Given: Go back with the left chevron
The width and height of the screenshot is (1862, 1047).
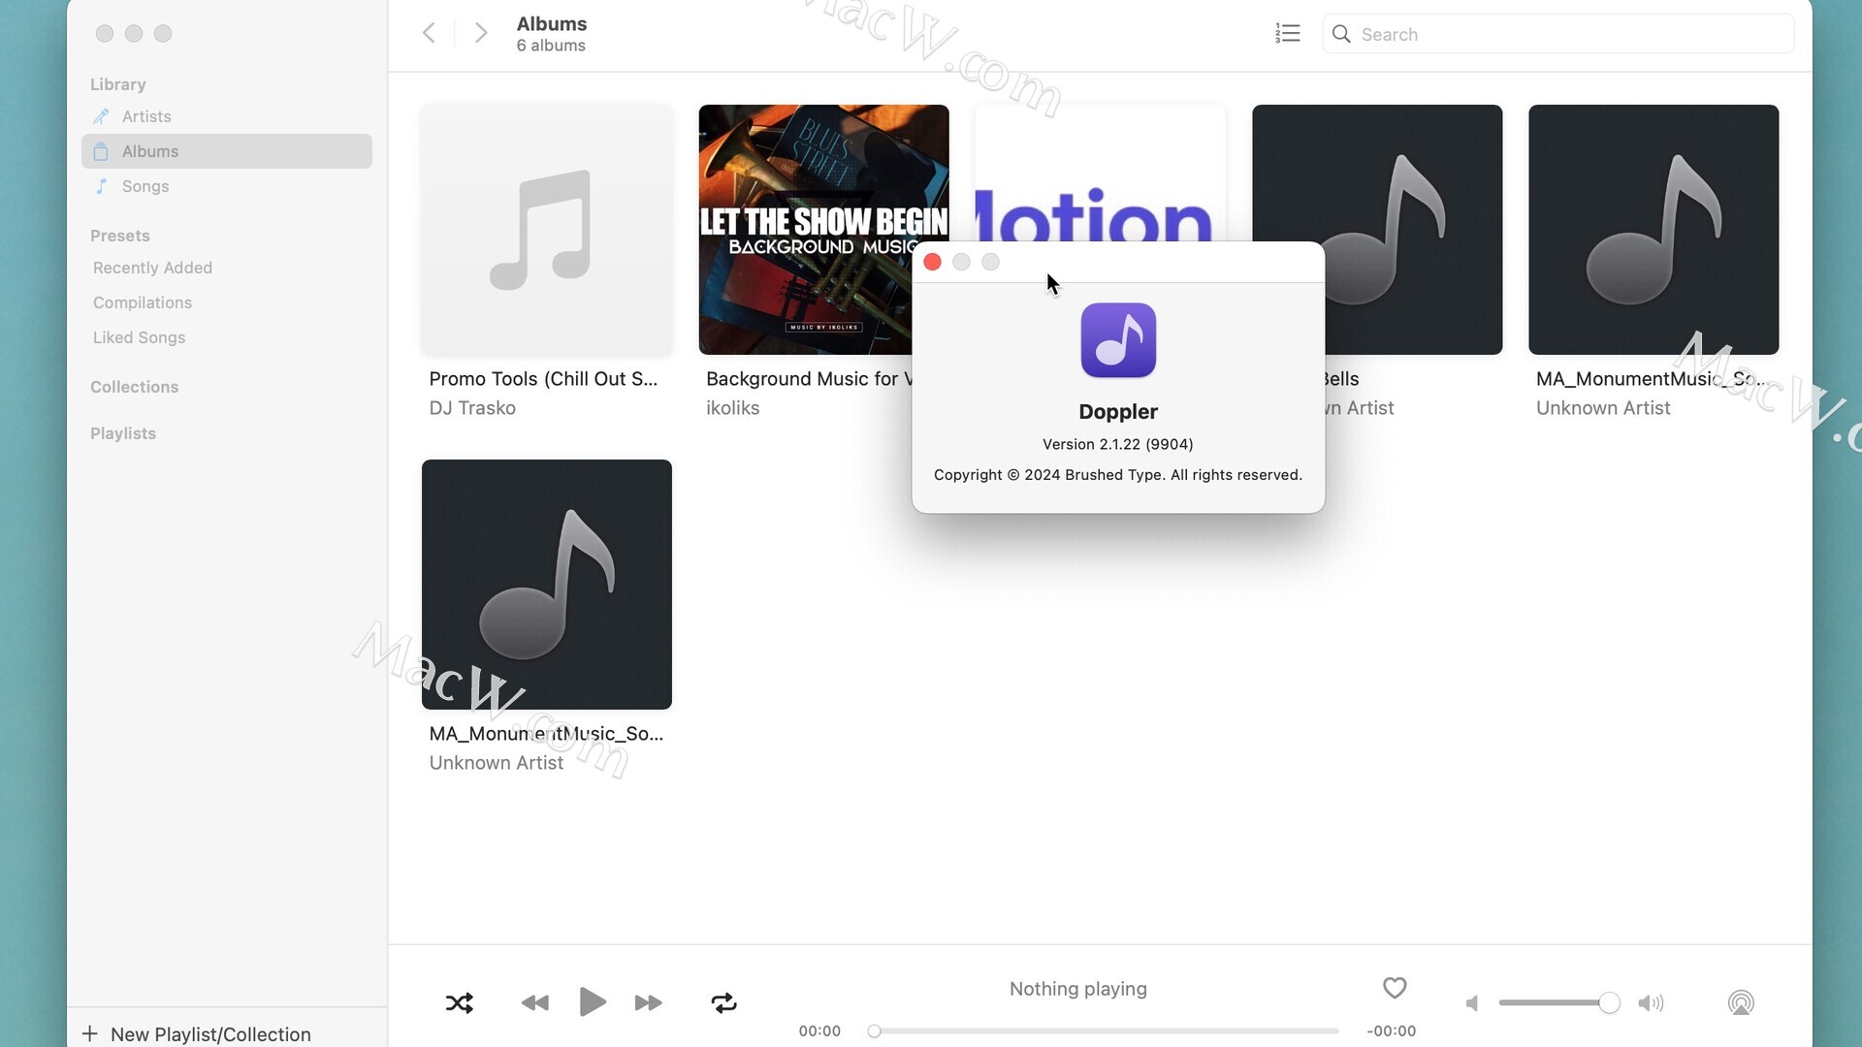Looking at the screenshot, I should pyautogui.click(x=429, y=33).
